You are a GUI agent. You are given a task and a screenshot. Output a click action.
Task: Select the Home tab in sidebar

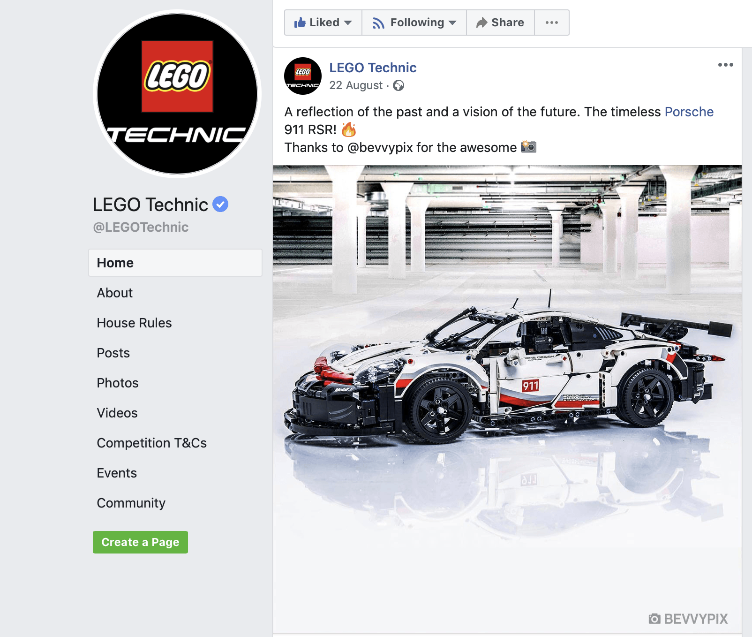click(175, 263)
